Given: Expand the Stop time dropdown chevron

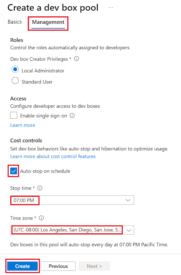Looking at the screenshot, I should (x=128, y=200).
